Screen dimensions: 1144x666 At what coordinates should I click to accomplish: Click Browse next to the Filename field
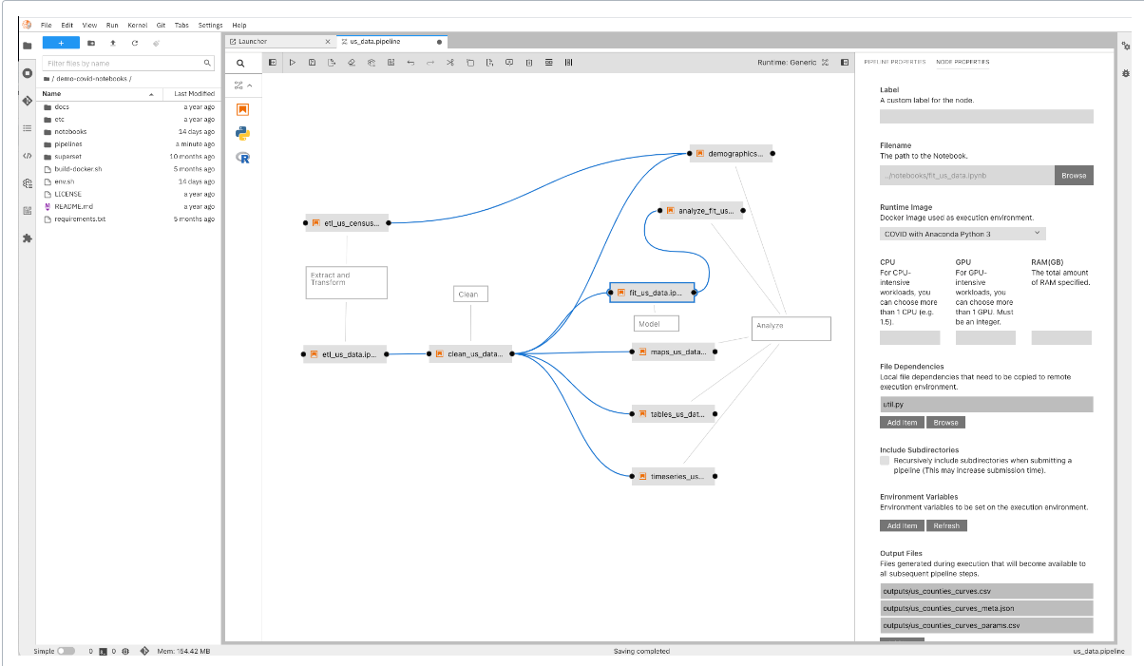(x=1074, y=176)
